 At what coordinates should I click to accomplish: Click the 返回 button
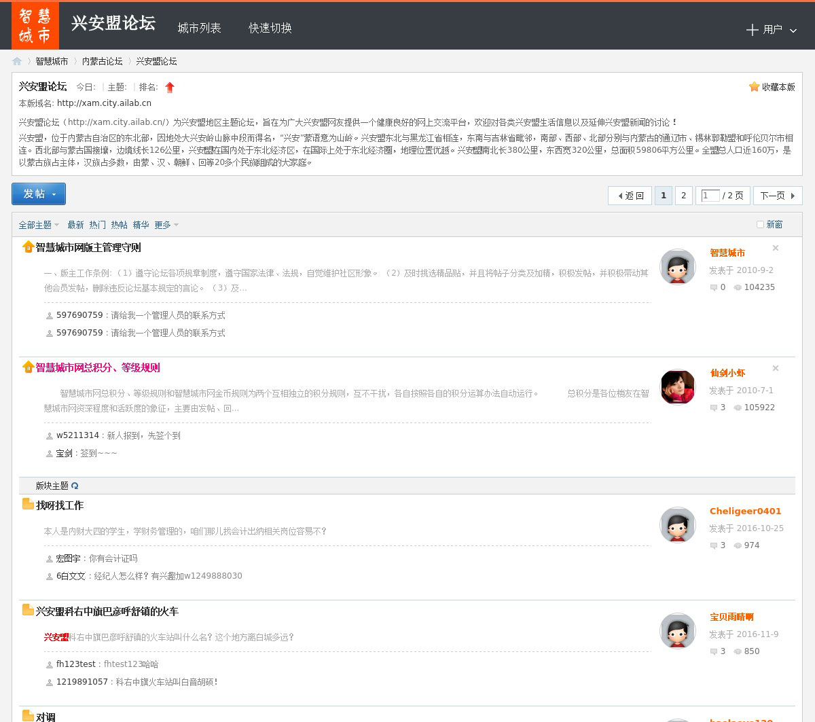(x=630, y=196)
